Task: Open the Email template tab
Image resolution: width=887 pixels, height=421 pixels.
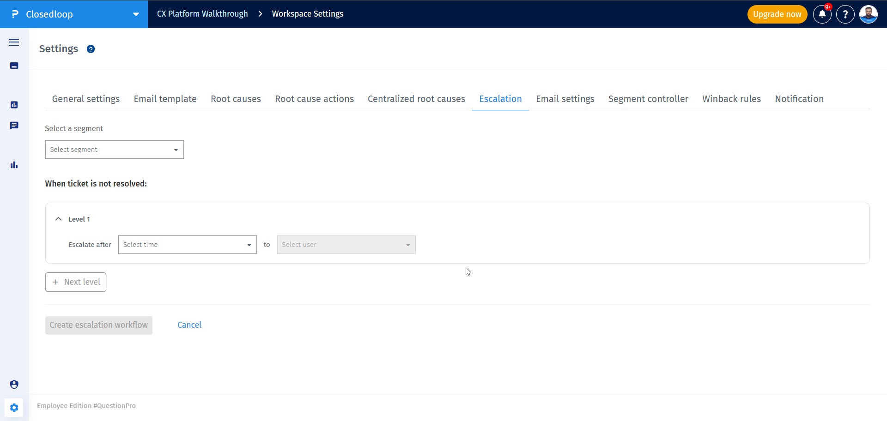Action: (x=165, y=99)
